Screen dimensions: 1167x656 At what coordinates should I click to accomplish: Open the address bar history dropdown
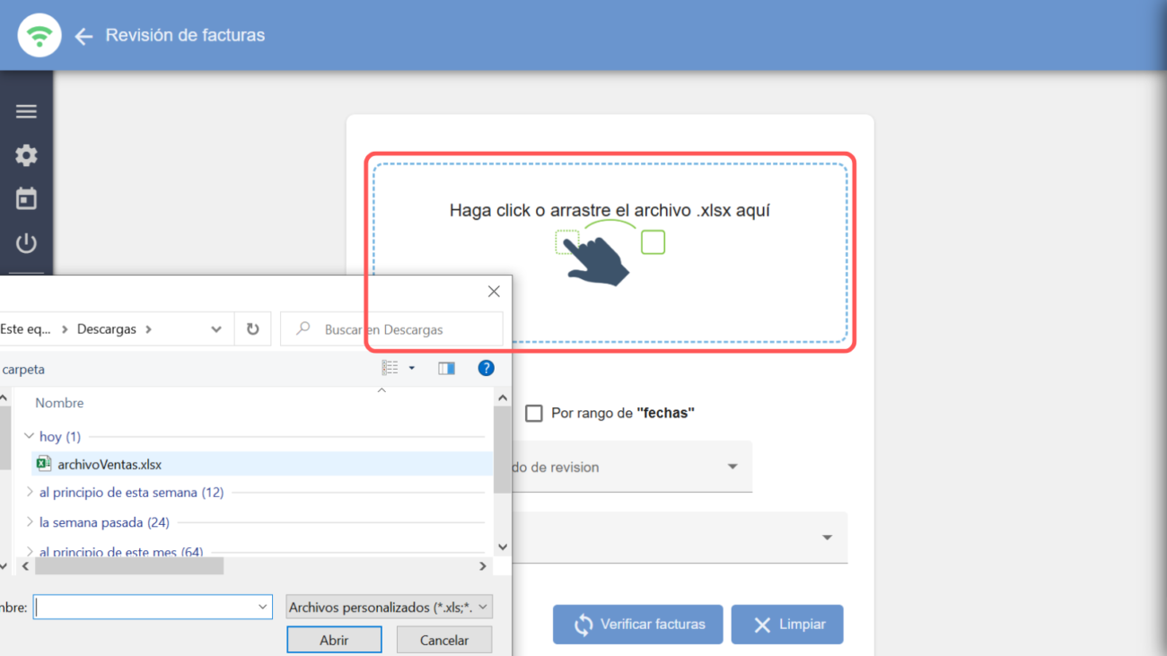[x=216, y=329]
